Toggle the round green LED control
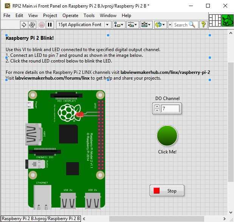This screenshot has width=234, height=222. [x=167, y=136]
